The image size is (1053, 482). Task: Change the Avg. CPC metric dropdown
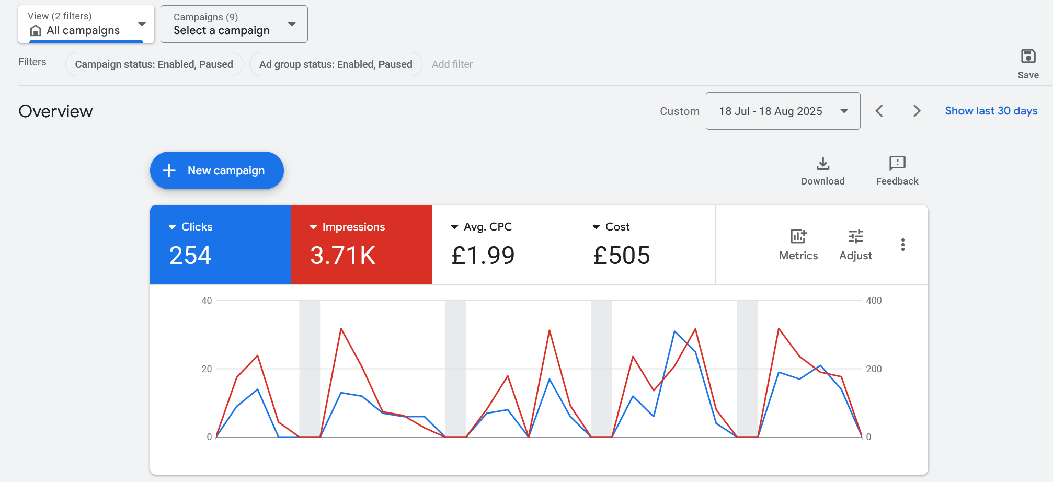click(x=454, y=227)
